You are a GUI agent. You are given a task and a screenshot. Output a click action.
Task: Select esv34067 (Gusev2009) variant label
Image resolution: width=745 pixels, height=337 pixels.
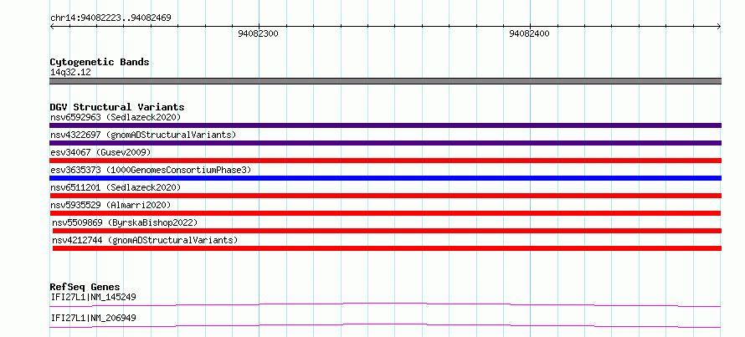[x=100, y=152]
